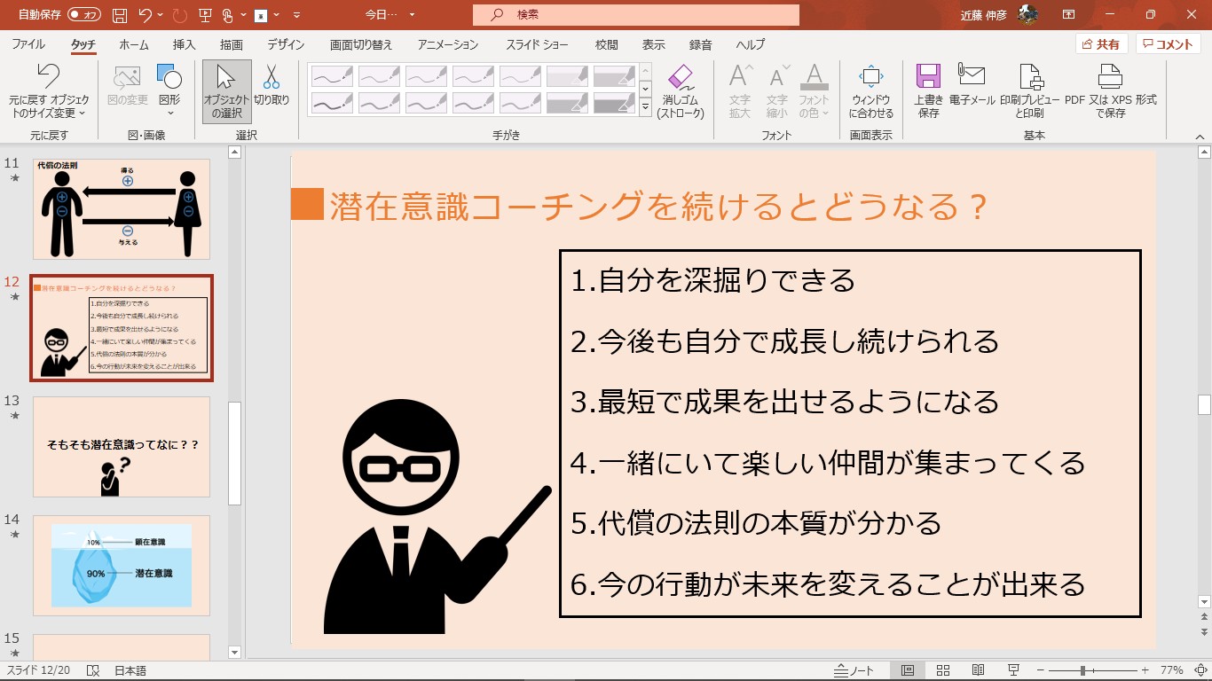Collapse the ribbon with the chevron
This screenshot has width=1212, height=681.
point(1199,136)
